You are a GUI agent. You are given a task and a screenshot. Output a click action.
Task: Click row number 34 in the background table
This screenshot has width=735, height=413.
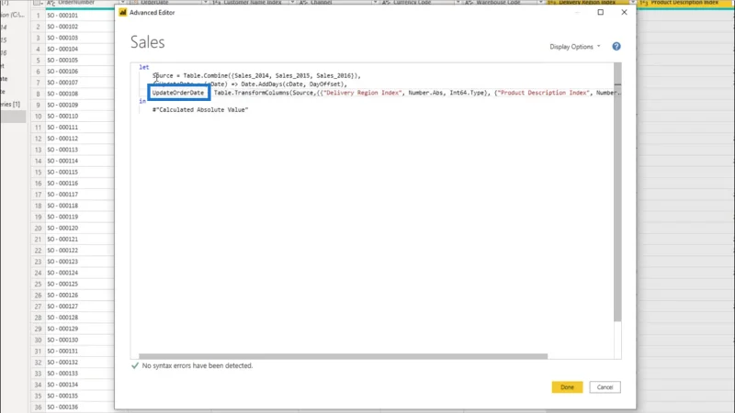[38, 385]
